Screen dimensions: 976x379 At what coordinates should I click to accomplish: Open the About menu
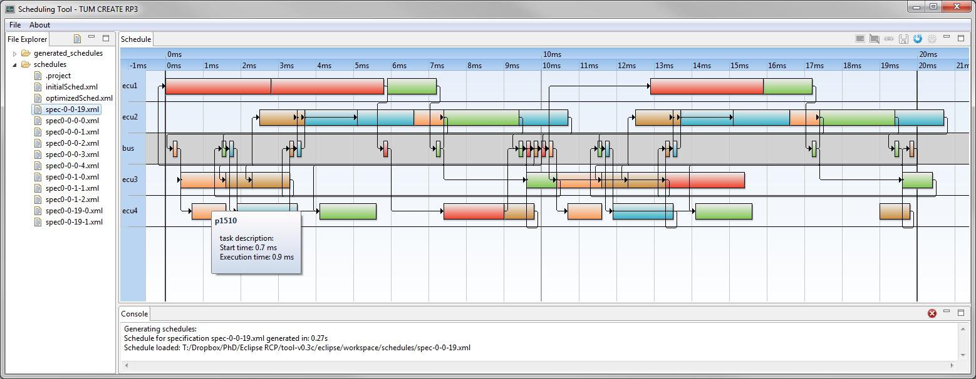coord(39,24)
